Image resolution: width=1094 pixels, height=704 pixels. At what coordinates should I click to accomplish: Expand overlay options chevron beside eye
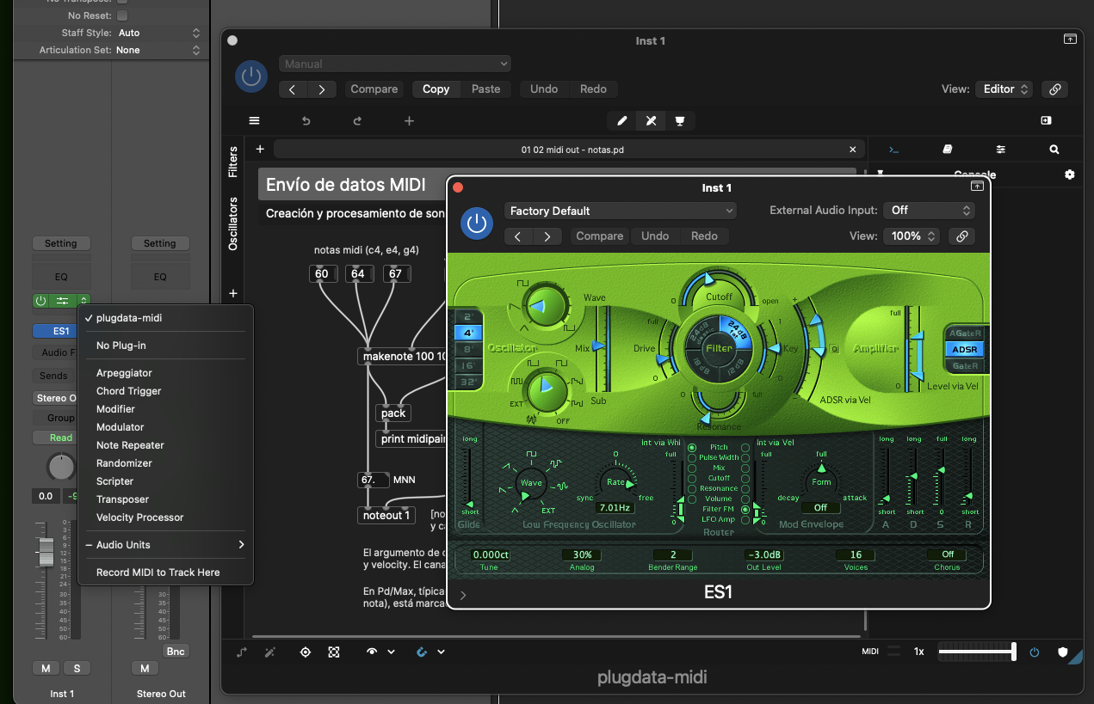(391, 652)
